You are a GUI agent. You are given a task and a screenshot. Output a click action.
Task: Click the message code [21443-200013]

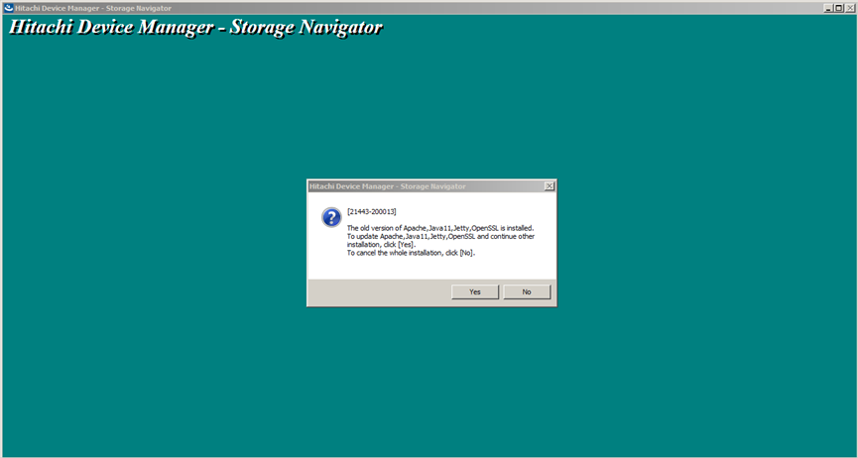tap(372, 212)
